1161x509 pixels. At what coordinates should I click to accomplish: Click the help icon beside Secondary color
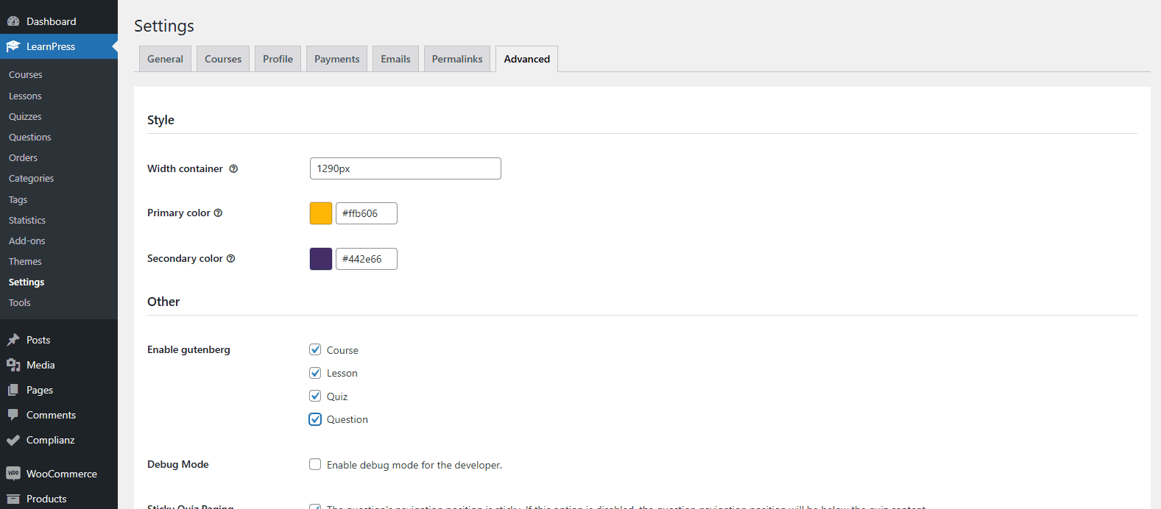(x=230, y=259)
